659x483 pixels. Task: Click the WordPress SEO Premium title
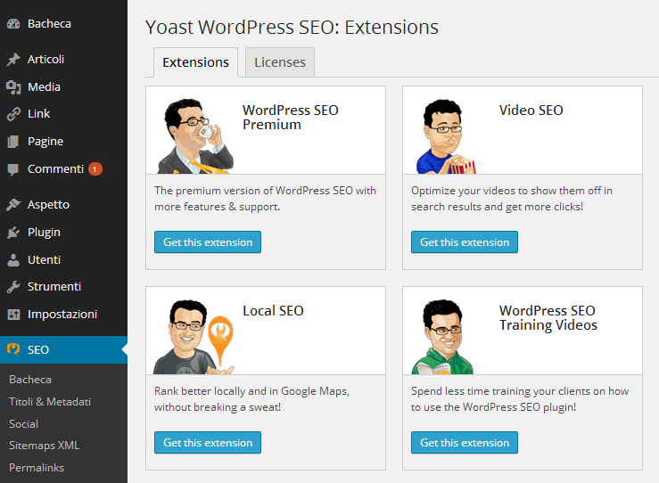tap(291, 117)
